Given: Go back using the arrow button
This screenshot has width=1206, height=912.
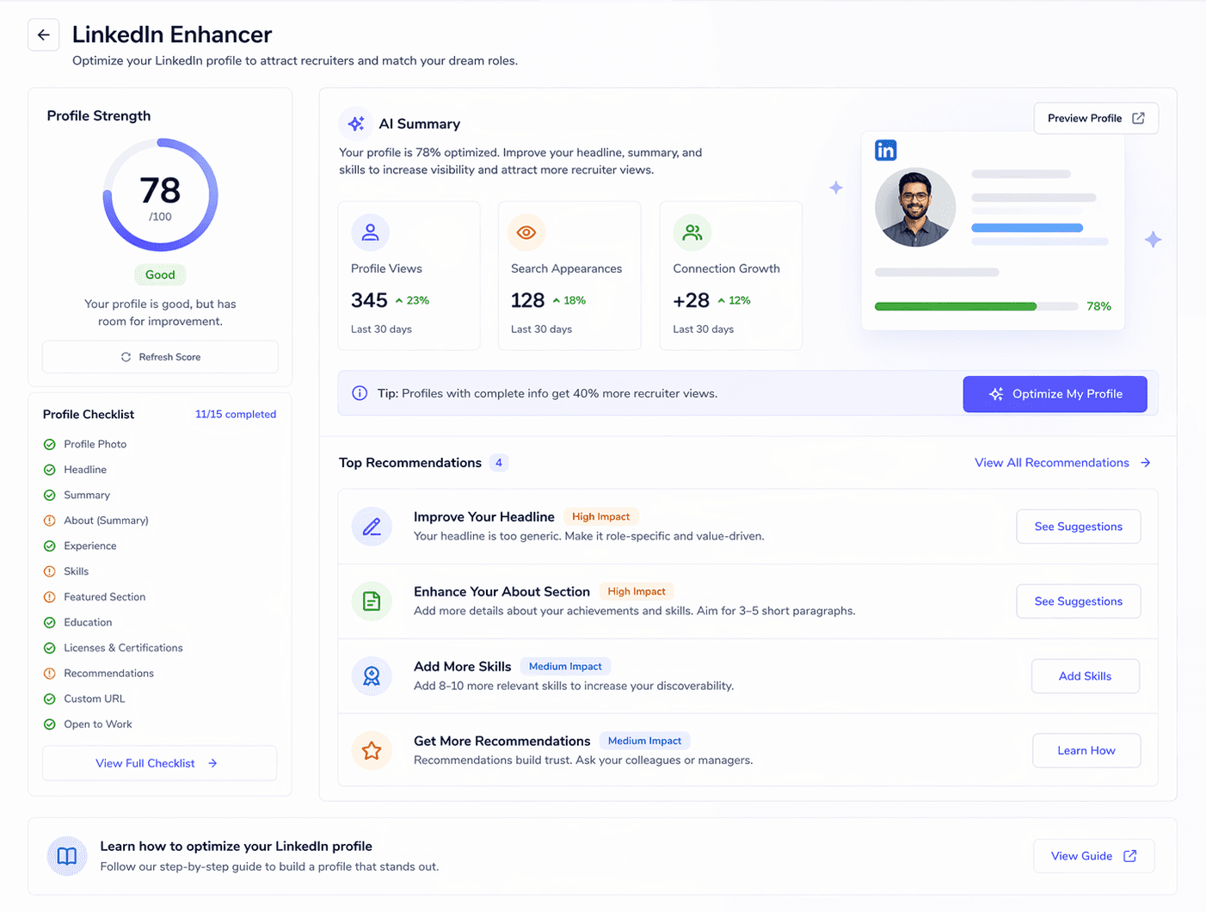Looking at the screenshot, I should click(x=44, y=35).
